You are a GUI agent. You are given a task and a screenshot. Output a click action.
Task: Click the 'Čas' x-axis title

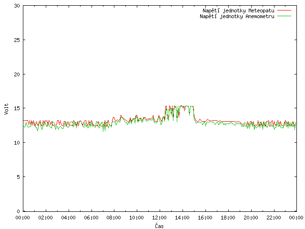(x=159, y=226)
